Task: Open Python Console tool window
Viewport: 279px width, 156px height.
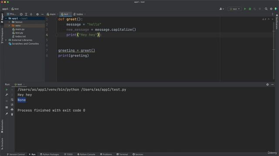Action: [86, 154]
